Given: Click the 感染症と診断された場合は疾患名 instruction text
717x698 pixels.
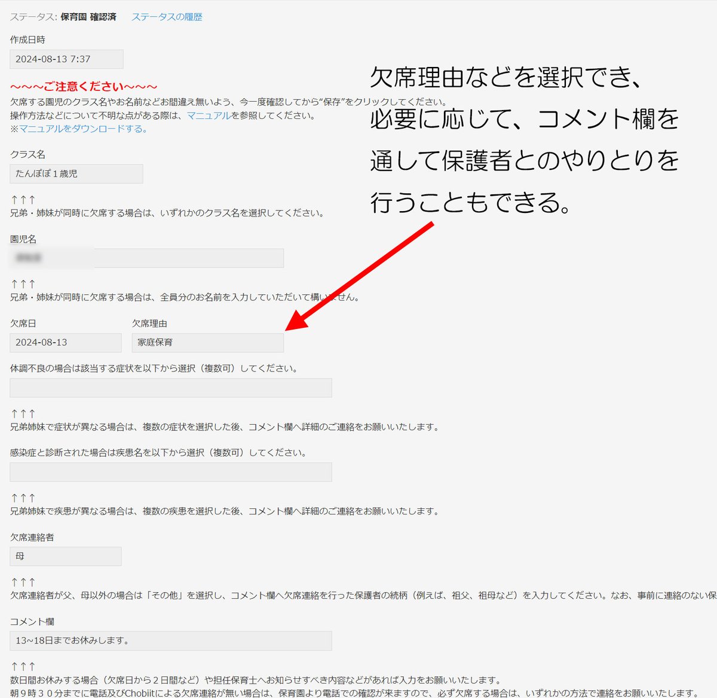Looking at the screenshot, I should [x=159, y=453].
